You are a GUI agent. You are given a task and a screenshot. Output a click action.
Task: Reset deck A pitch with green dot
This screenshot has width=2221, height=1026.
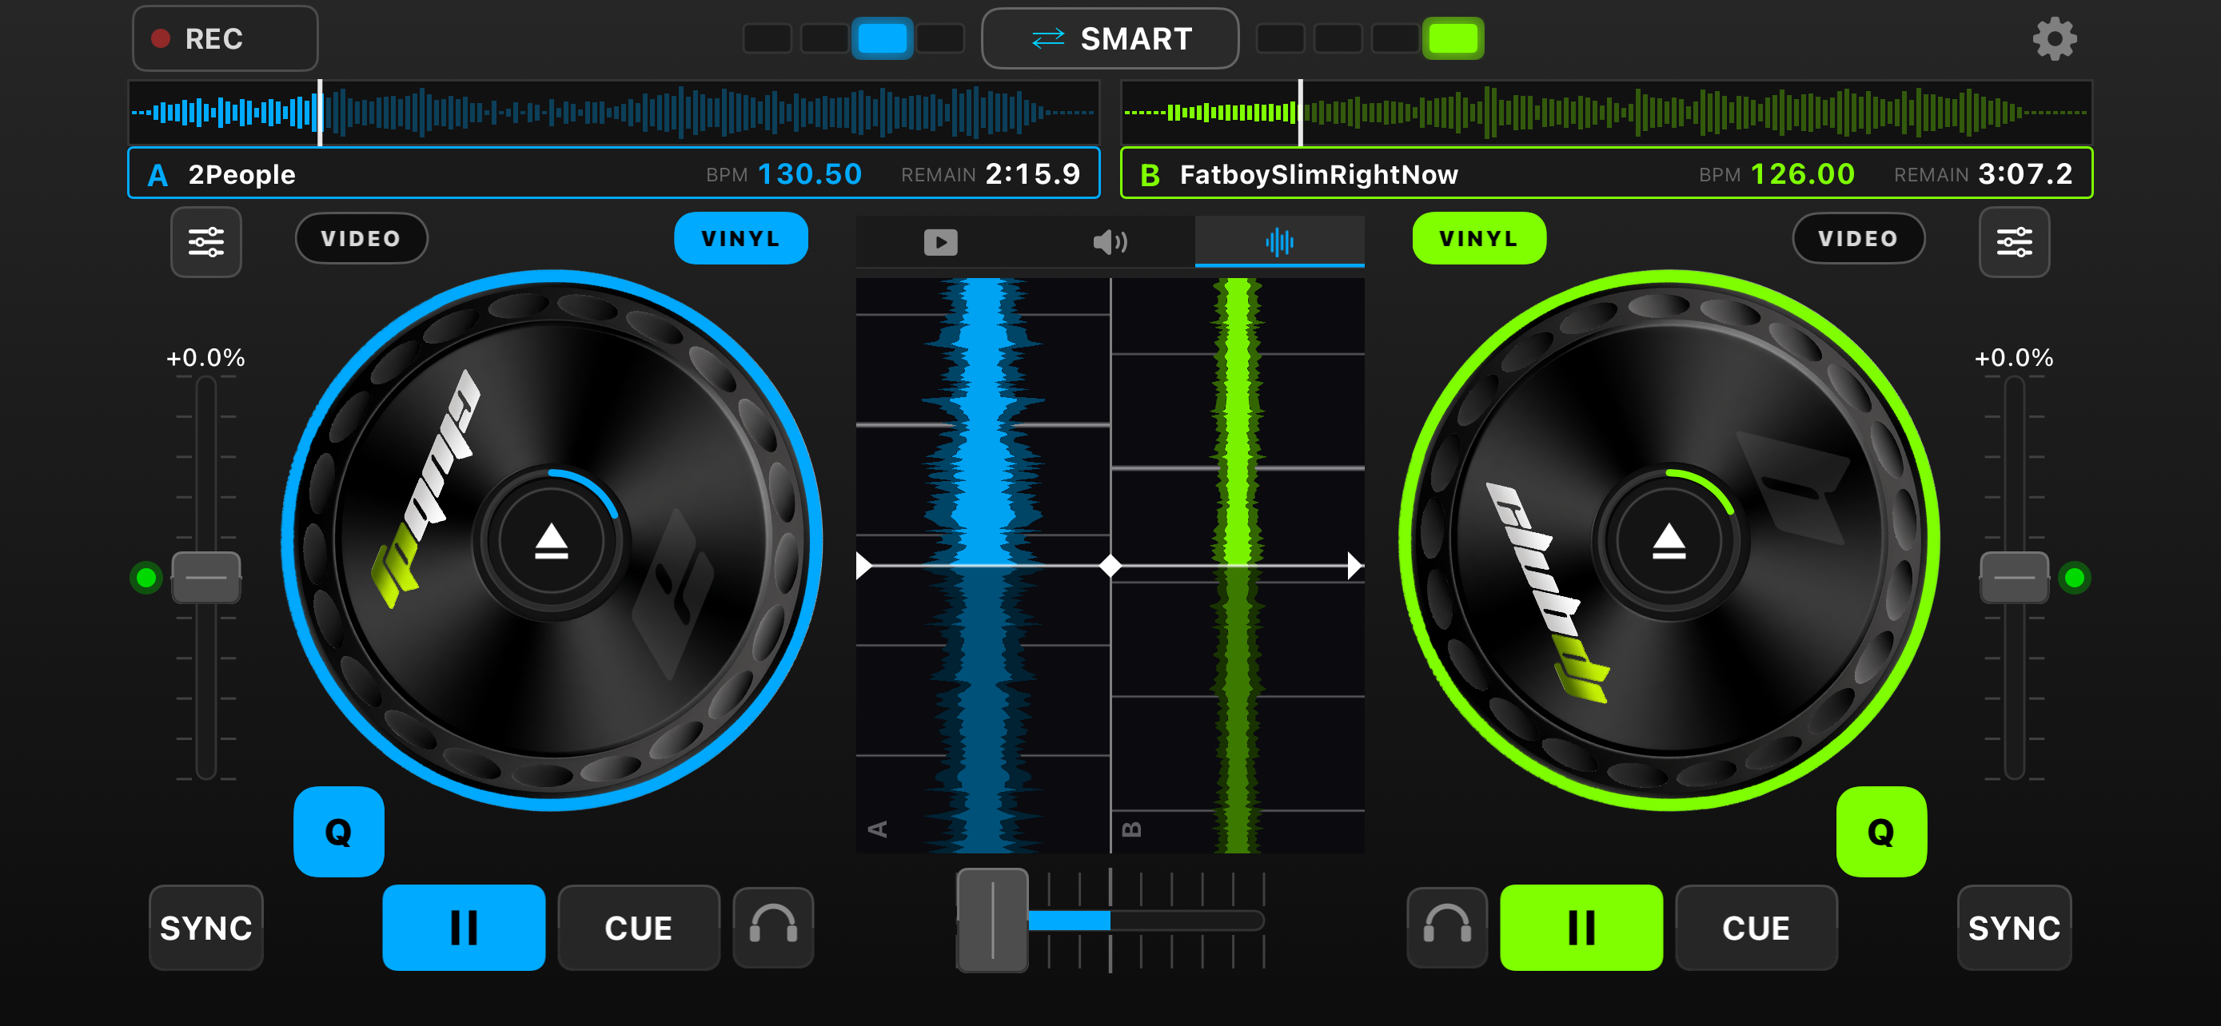coord(146,577)
